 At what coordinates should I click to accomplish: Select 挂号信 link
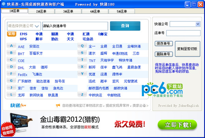60,81
